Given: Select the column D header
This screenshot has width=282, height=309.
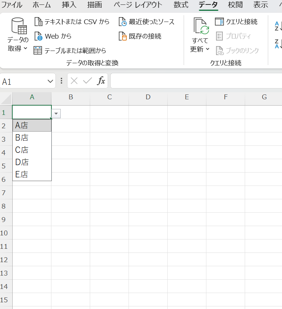Looking at the screenshot, I should click(148, 97).
